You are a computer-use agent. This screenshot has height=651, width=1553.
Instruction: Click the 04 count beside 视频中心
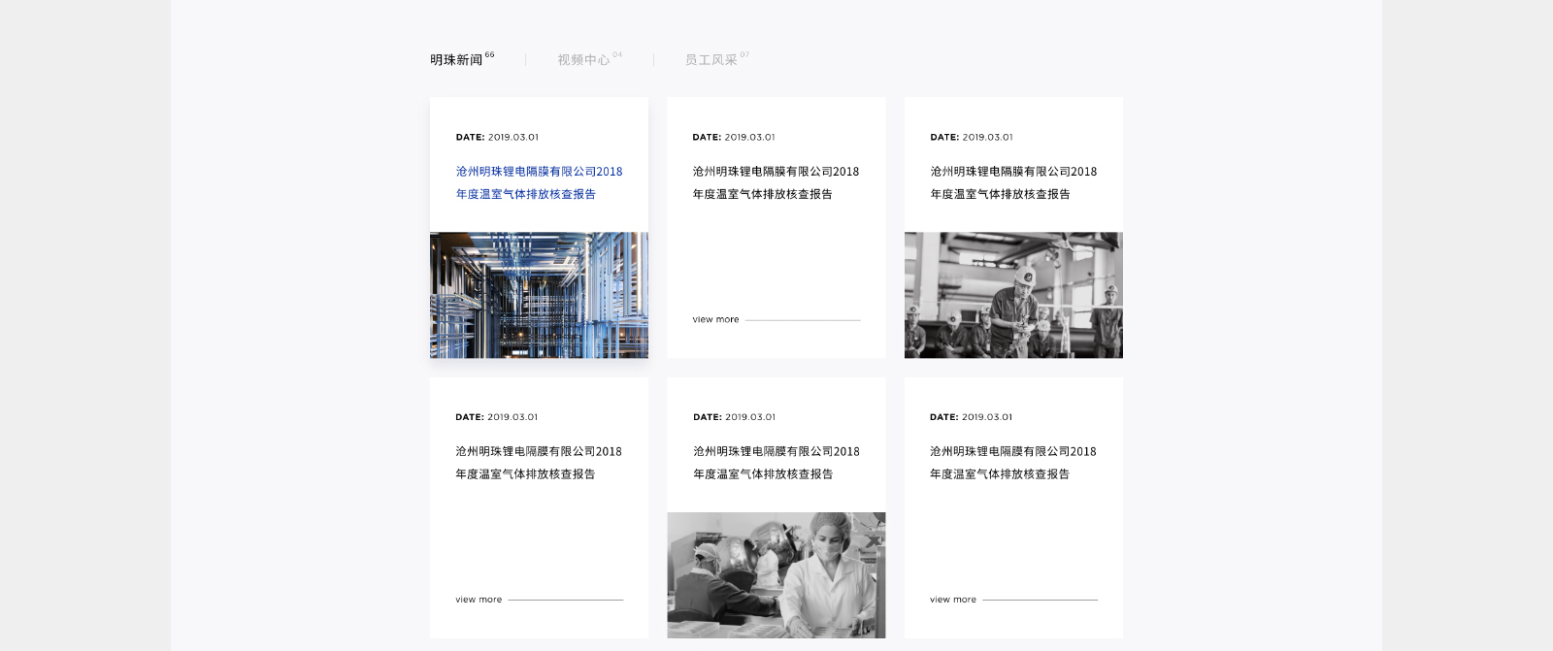[x=617, y=54]
